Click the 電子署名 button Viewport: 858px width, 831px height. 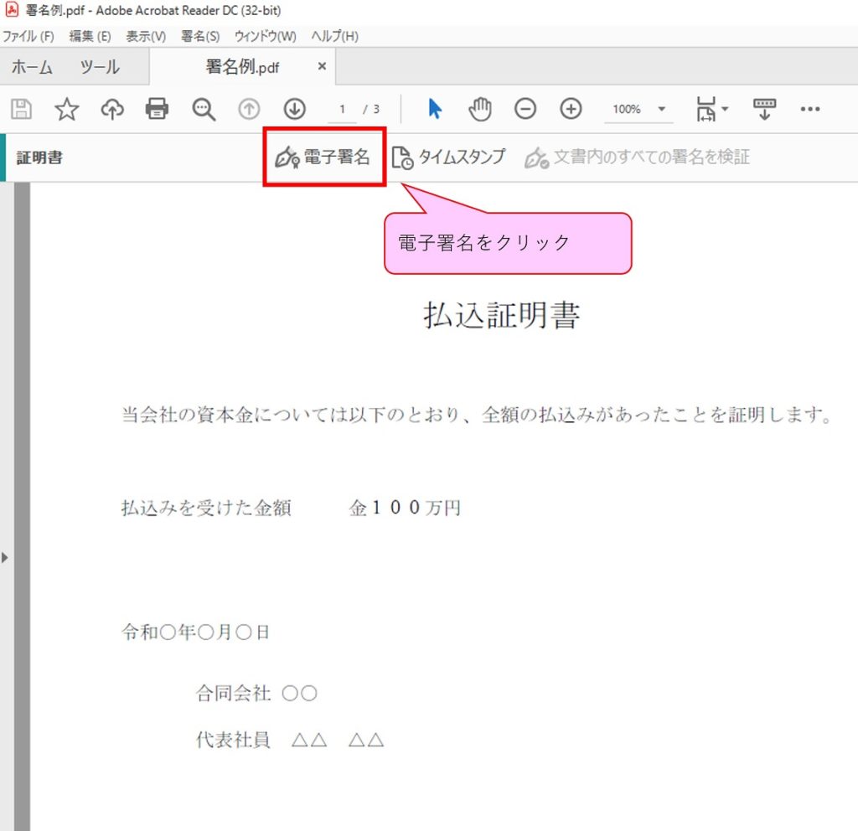tap(324, 157)
